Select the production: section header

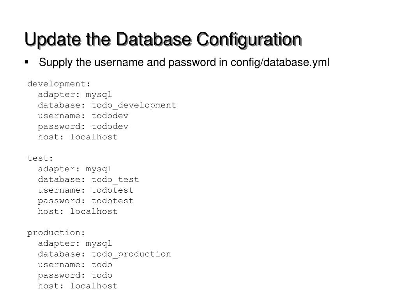point(56,233)
